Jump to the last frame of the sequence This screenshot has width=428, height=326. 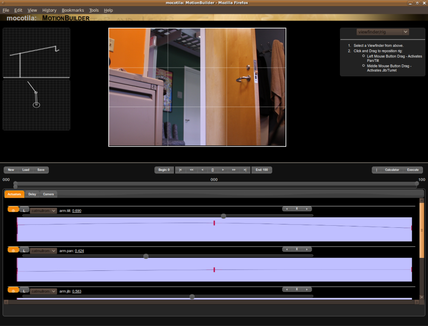pyautogui.click(x=245, y=170)
